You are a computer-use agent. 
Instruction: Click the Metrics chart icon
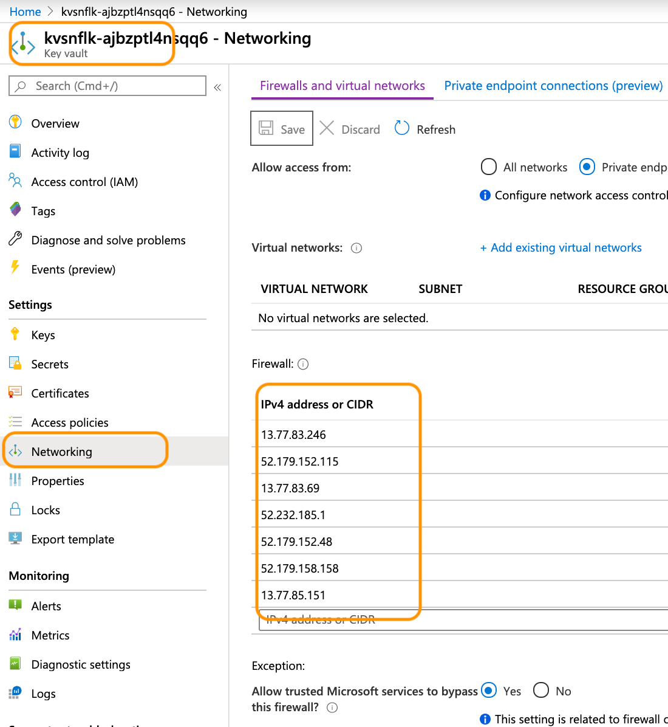15,634
